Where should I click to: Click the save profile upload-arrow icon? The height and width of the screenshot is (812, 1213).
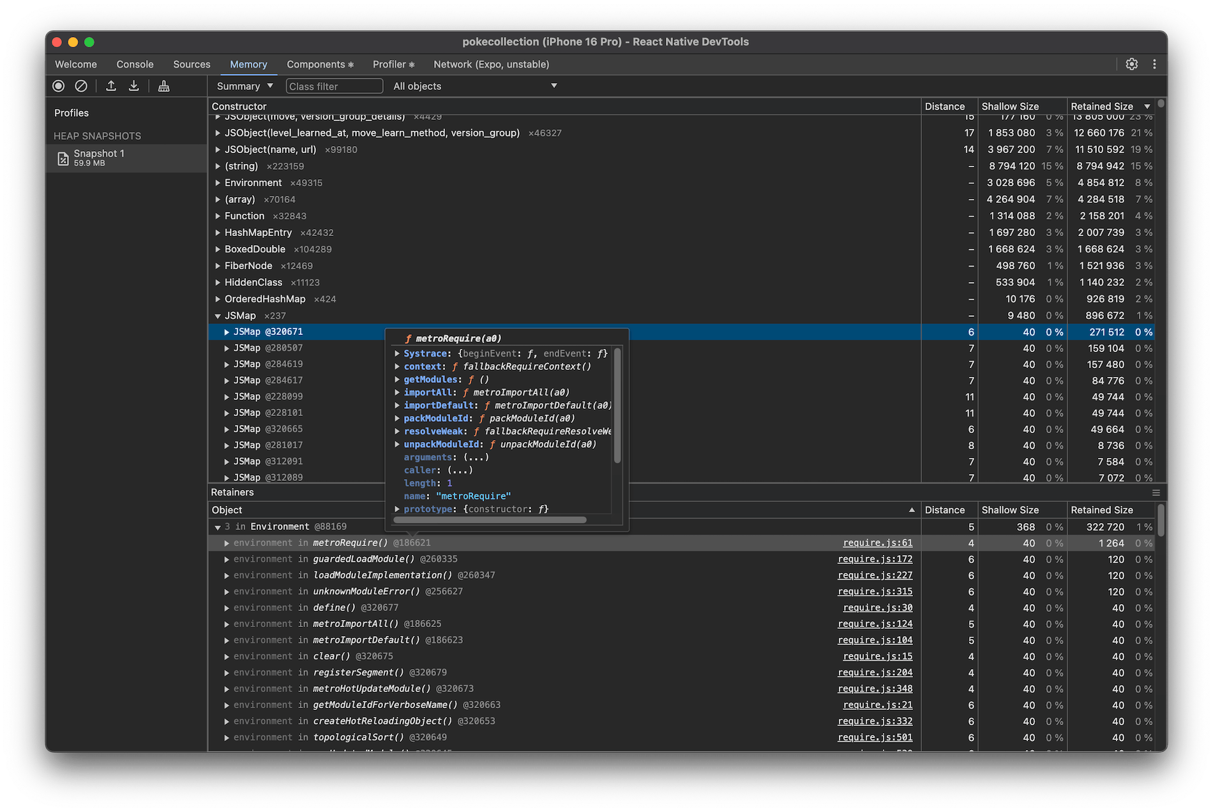(x=111, y=86)
